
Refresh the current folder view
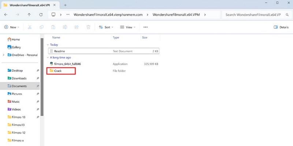click(41, 15)
